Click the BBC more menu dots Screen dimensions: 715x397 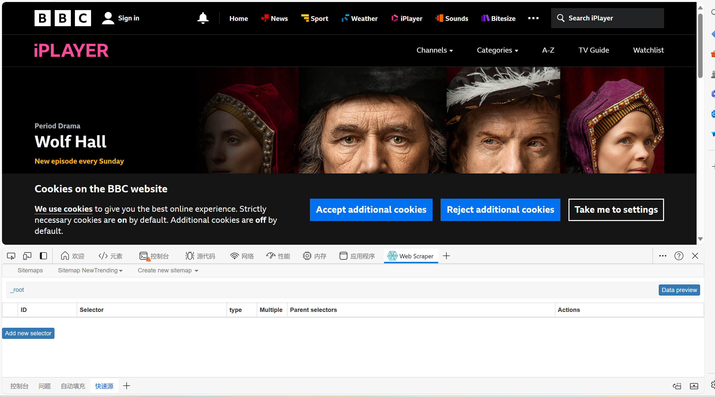(533, 18)
